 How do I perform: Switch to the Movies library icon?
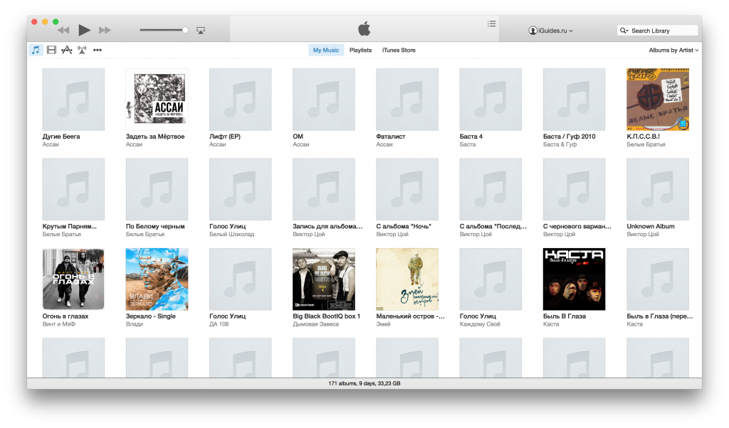coord(51,50)
